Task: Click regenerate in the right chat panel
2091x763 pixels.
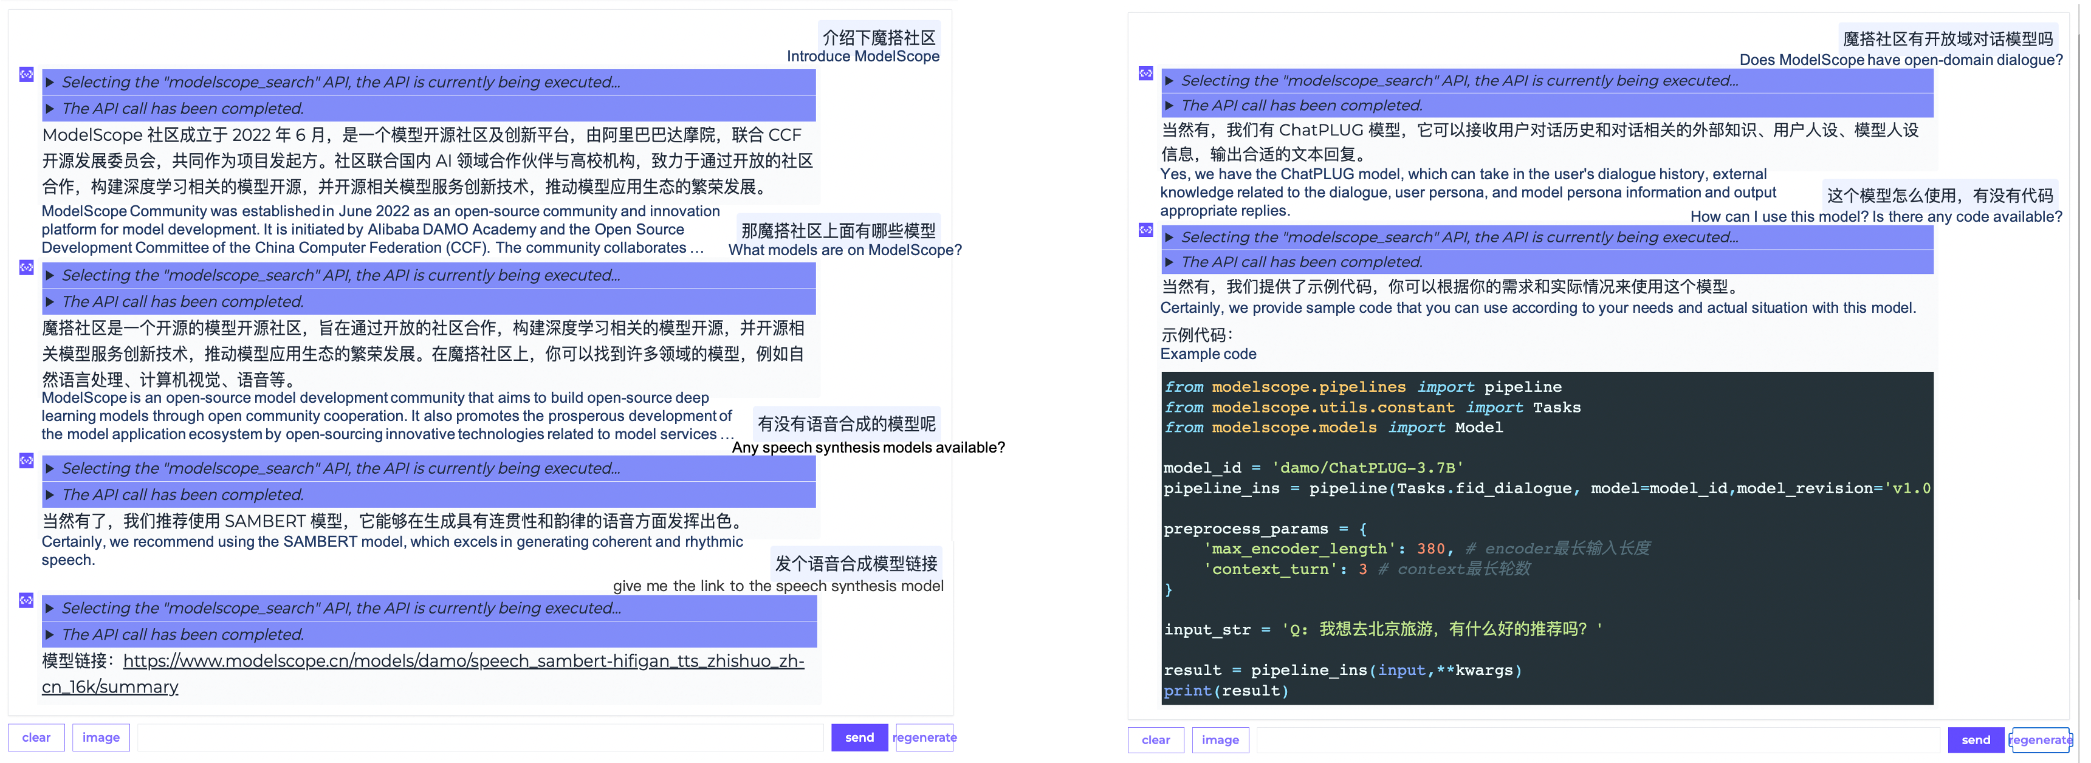Action: click(x=2041, y=741)
